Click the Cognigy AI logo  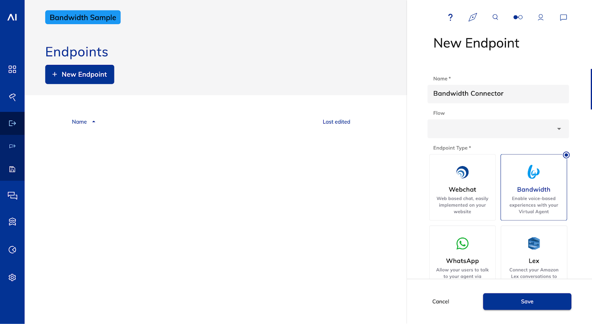[x=12, y=17]
